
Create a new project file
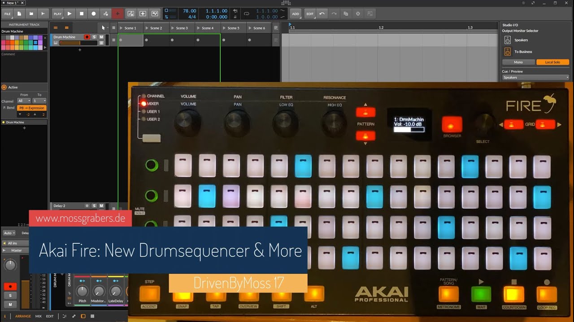click(x=19, y=14)
